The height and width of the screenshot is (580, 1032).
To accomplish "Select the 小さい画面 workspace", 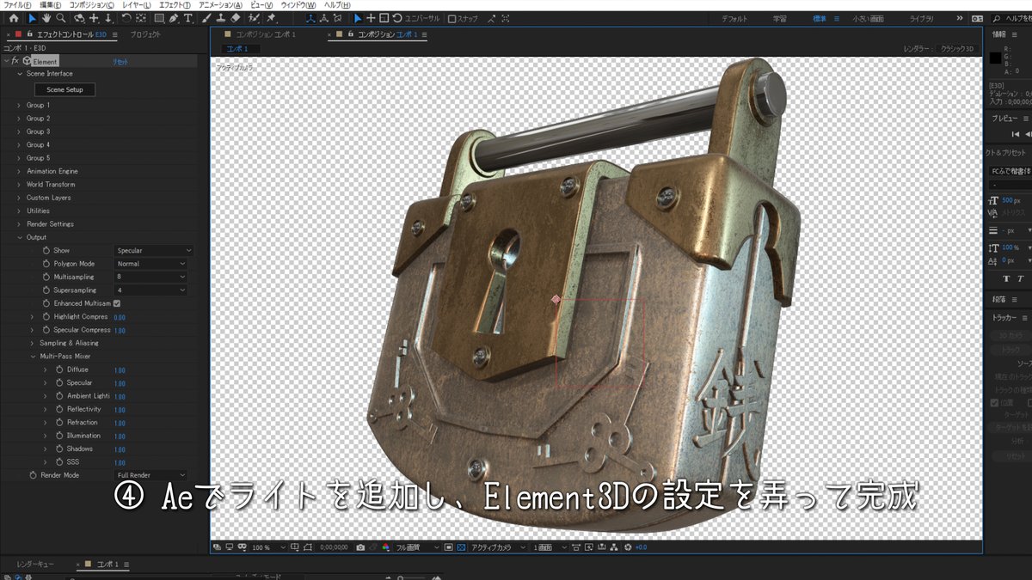I will tap(868, 18).
